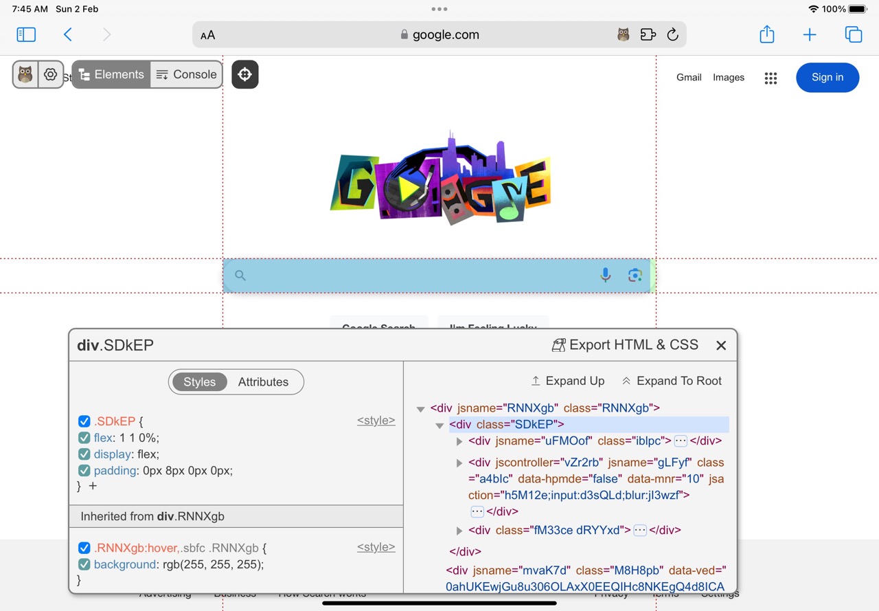Show the tab overview icon
The image size is (879, 611).
[853, 34]
